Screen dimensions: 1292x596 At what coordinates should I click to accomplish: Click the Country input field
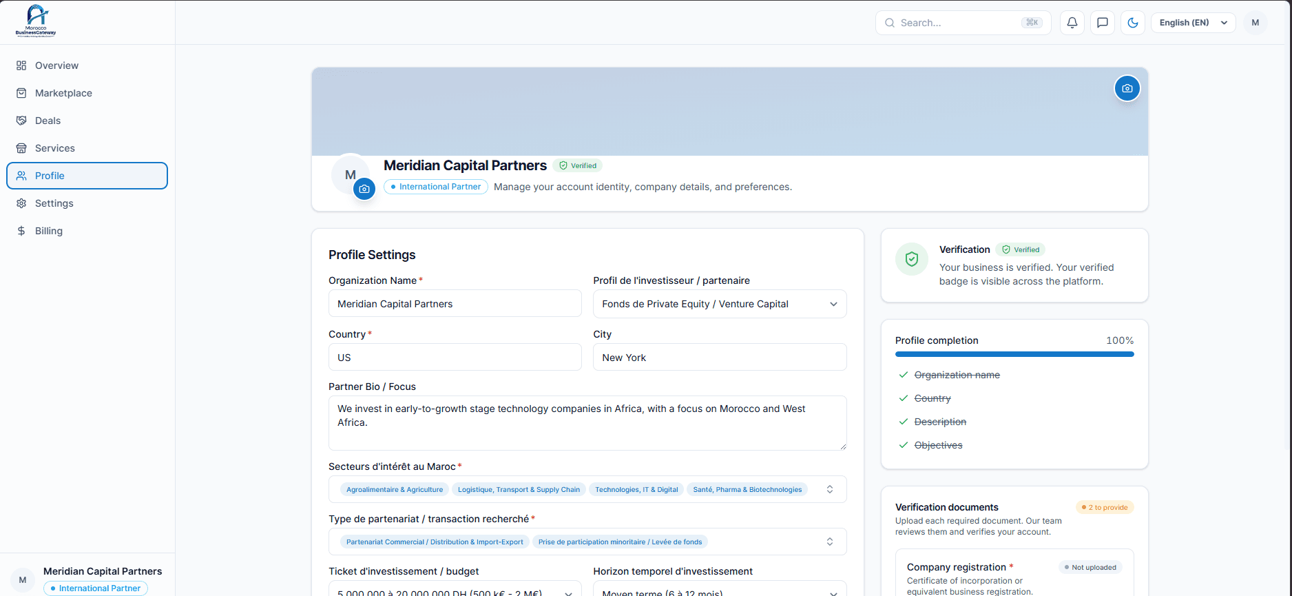[455, 358]
